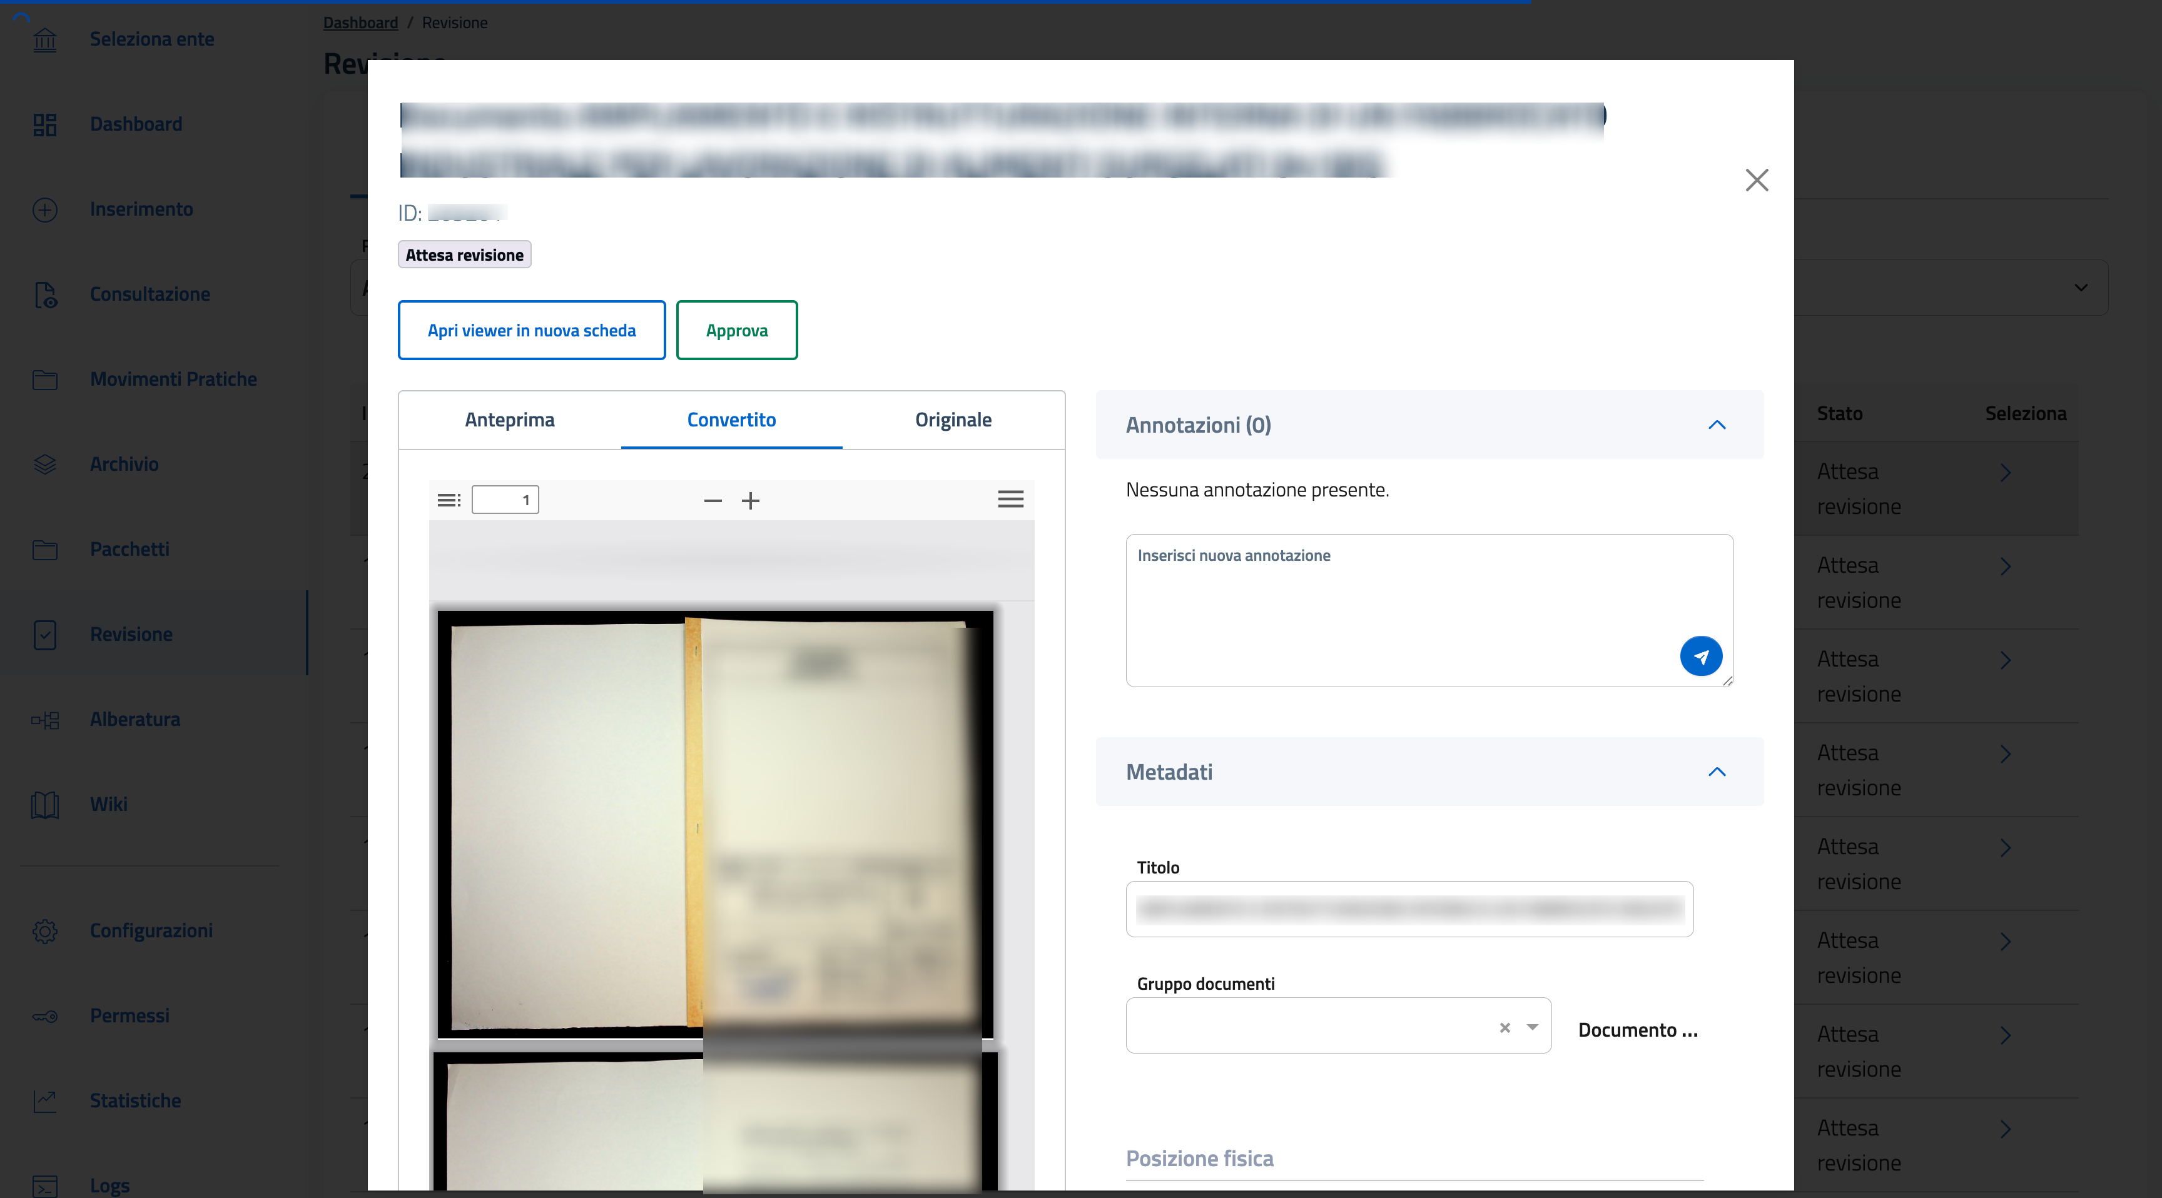Viewport: 2162px width, 1198px height.
Task: Zoom out with the minus icon
Action: pyautogui.click(x=713, y=501)
